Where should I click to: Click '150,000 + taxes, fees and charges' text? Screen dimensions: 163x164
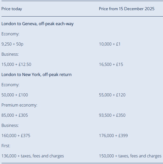130,156
